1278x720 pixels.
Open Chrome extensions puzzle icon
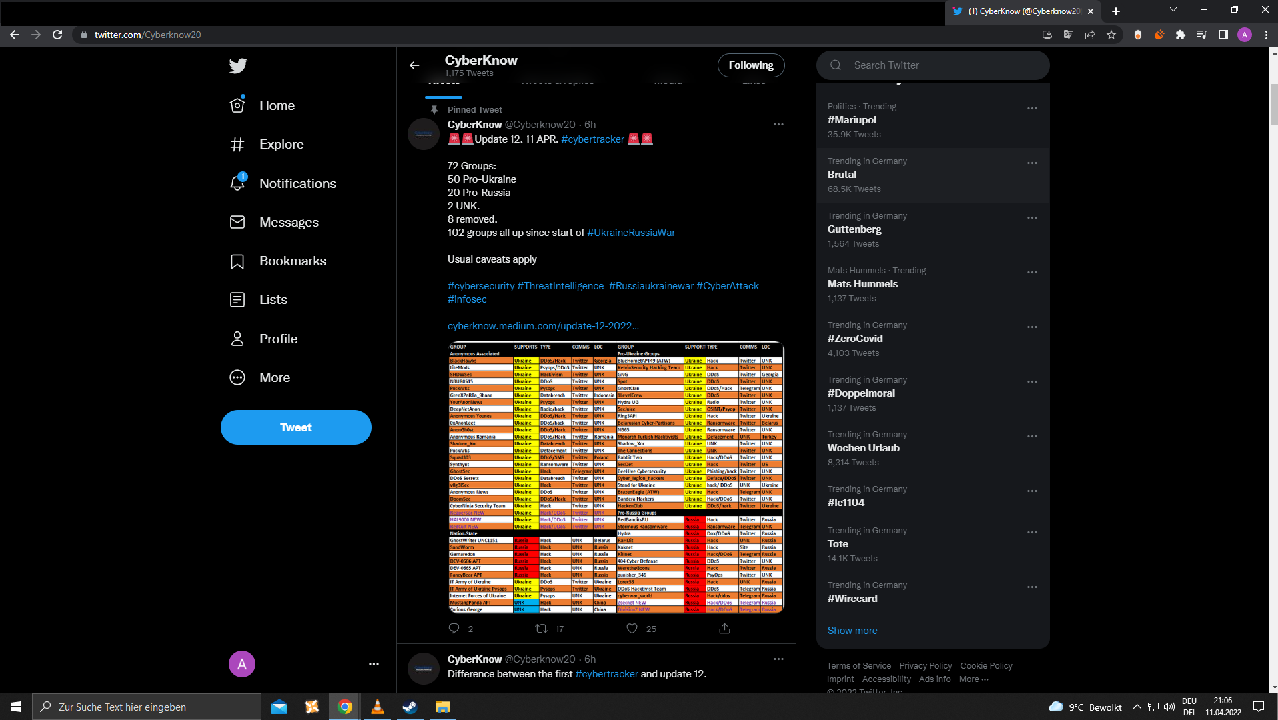coord(1181,35)
